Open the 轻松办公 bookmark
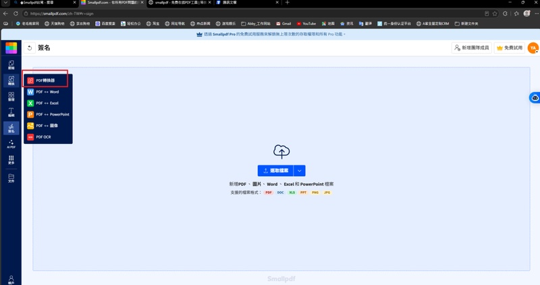540x285 pixels. [x=131, y=24]
